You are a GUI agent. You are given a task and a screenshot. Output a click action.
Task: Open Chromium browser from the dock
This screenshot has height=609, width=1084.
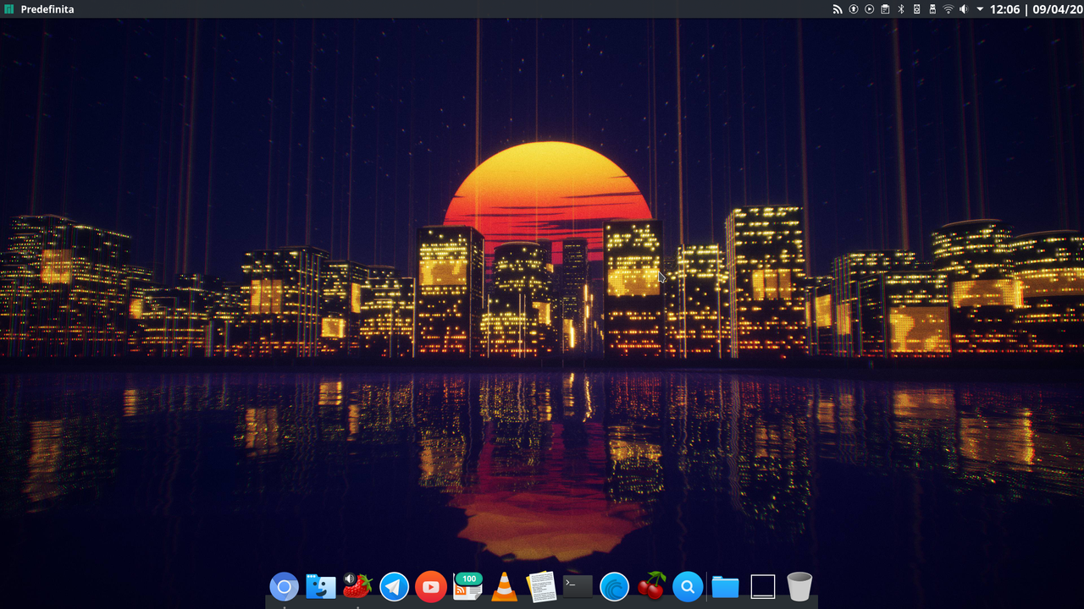(284, 586)
